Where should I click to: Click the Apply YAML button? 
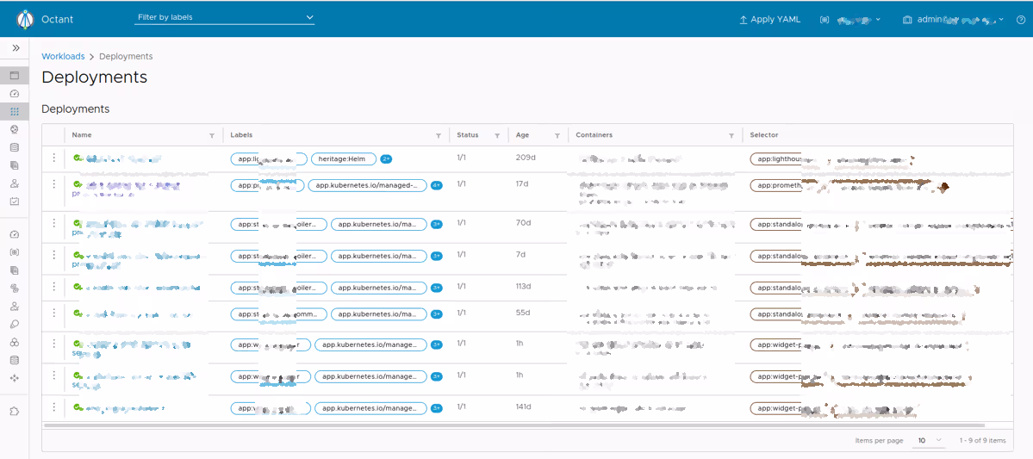click(x=769, y=19)
